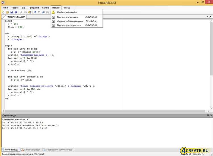Choose Сообщить об ошибке menu entry
The image size is (213, 156).
(77, 12)
